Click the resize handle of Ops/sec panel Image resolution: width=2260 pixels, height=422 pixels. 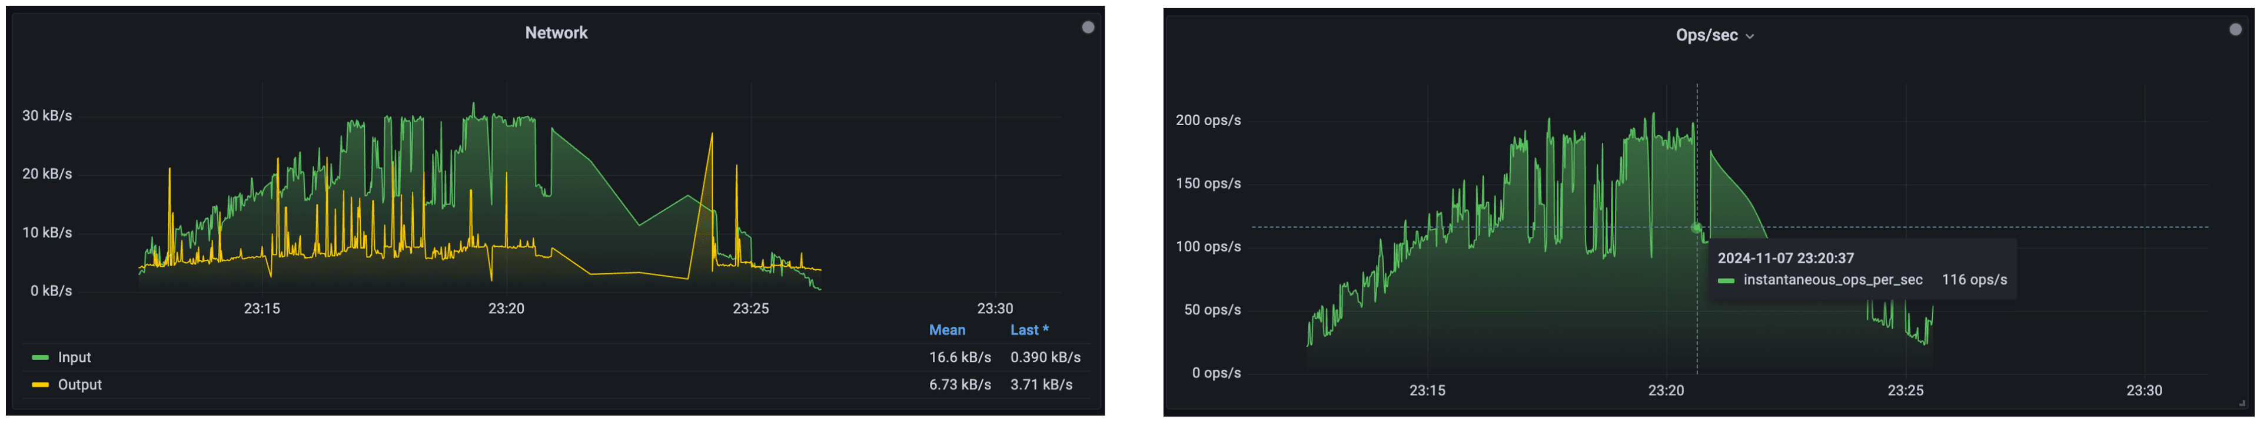pyautogui.click(x=2244, y=404)
